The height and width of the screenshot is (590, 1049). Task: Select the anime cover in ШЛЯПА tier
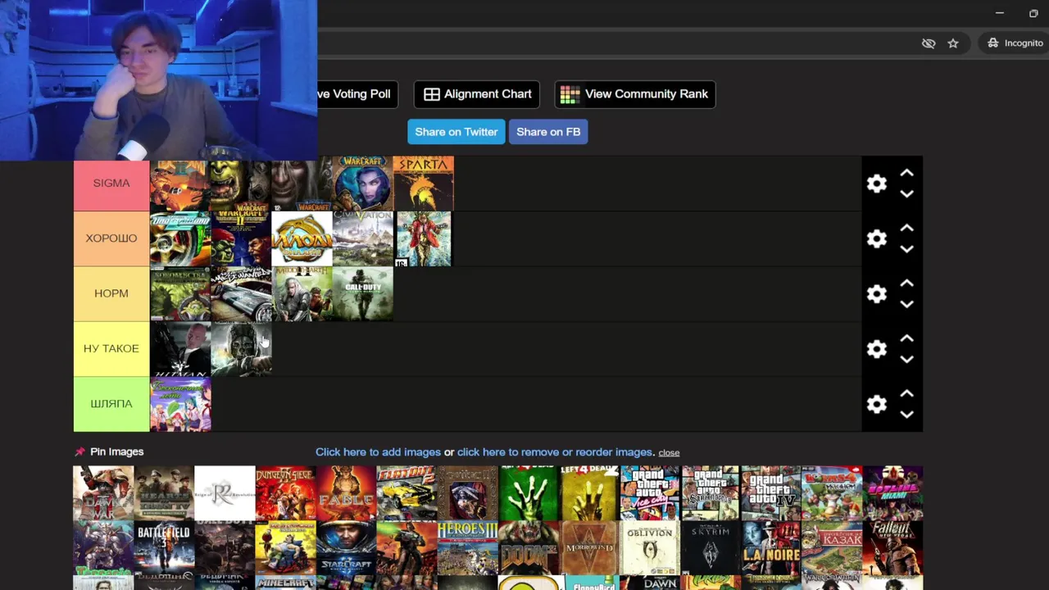coord(180,404)
